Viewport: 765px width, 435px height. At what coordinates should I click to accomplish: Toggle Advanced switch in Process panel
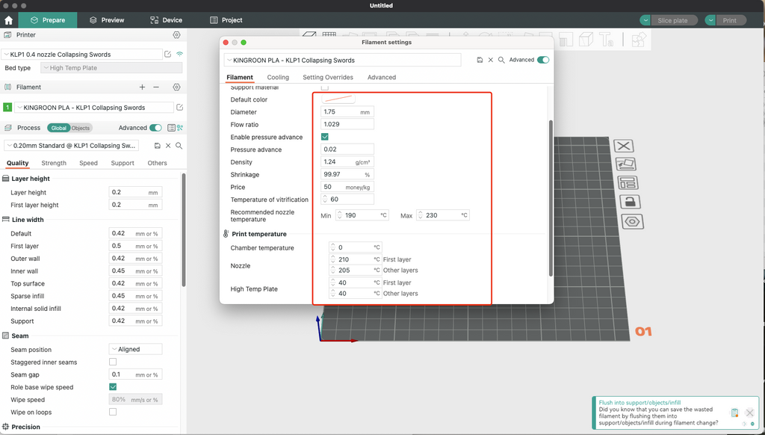[x=155, y=128]
